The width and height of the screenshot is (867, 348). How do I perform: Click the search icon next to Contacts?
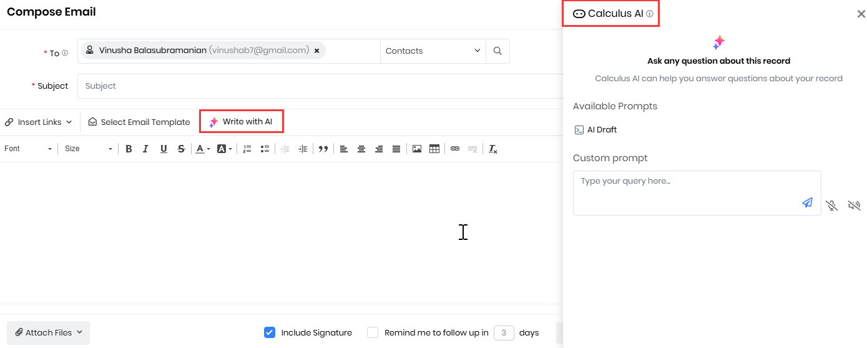pos(497,51)
